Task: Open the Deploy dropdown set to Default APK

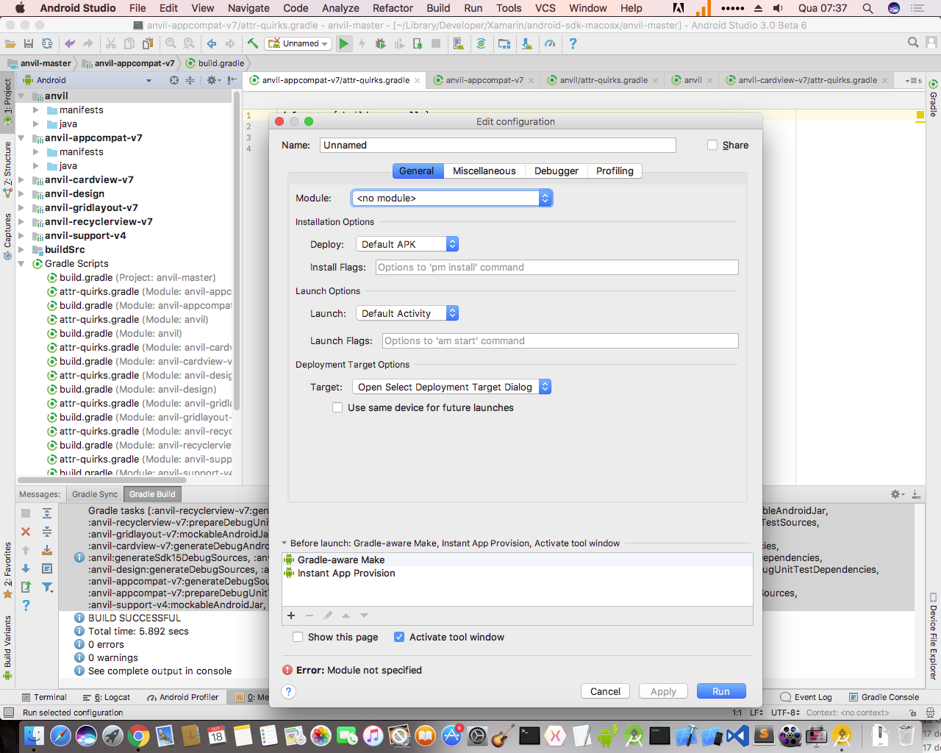Action: [x=407, y=244]
